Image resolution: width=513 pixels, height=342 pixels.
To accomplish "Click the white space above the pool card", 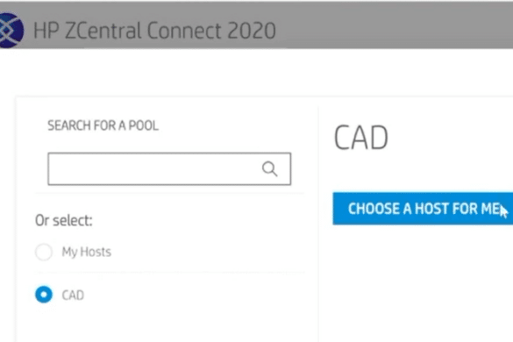I will 256,73.
